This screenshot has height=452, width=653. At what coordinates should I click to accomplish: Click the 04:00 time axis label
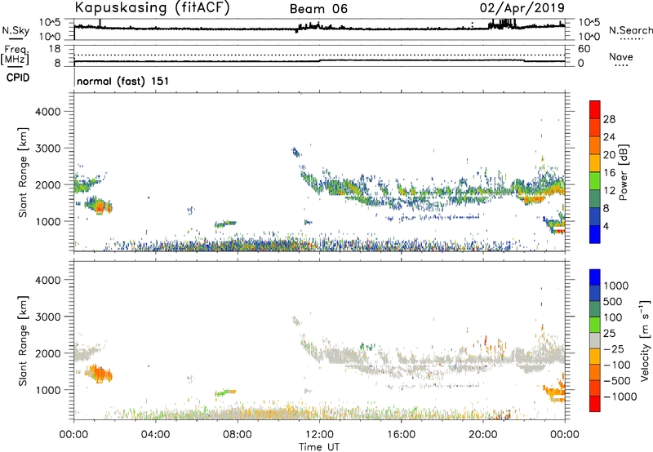click(x=155, y=435)
